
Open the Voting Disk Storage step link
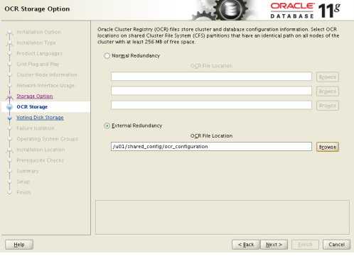tap(40, 118)
